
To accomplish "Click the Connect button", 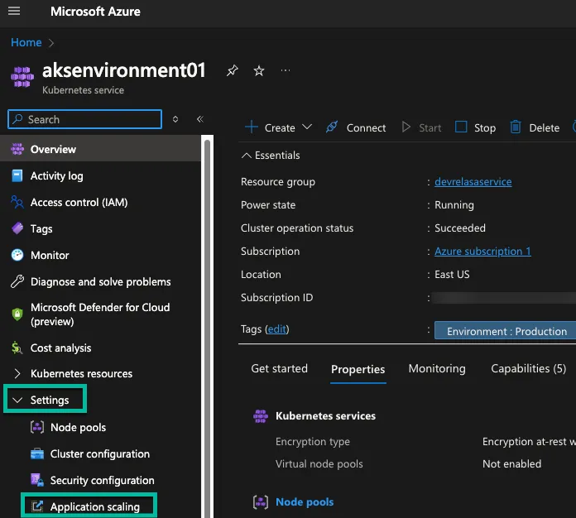I will point(356,127).
